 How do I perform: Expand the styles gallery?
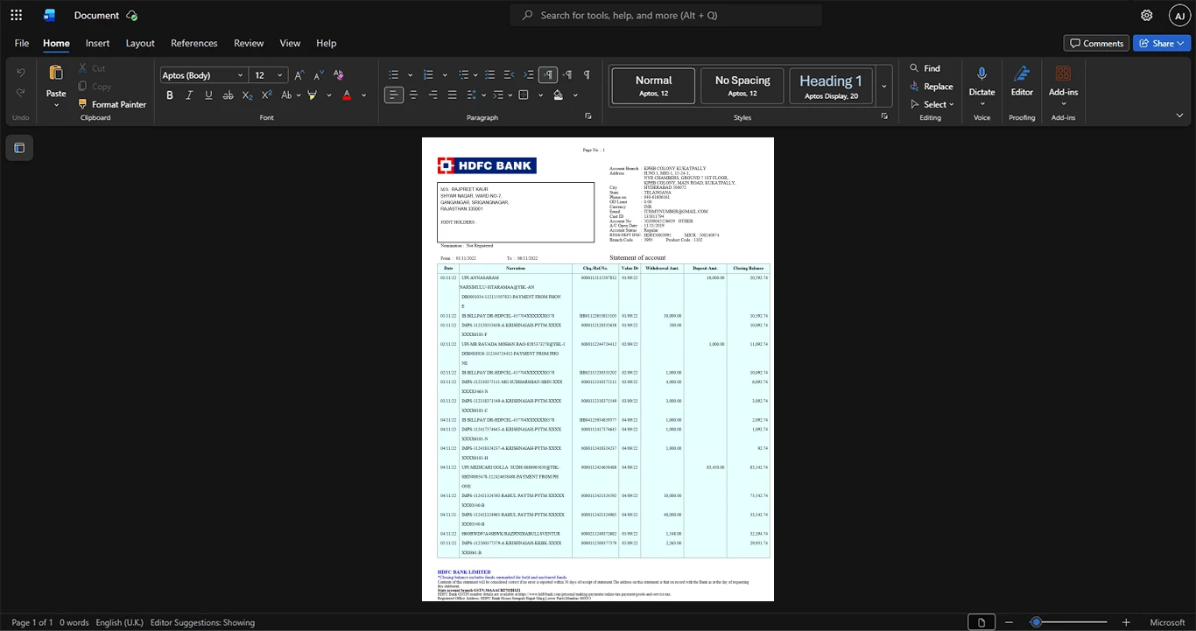[883, 87]
